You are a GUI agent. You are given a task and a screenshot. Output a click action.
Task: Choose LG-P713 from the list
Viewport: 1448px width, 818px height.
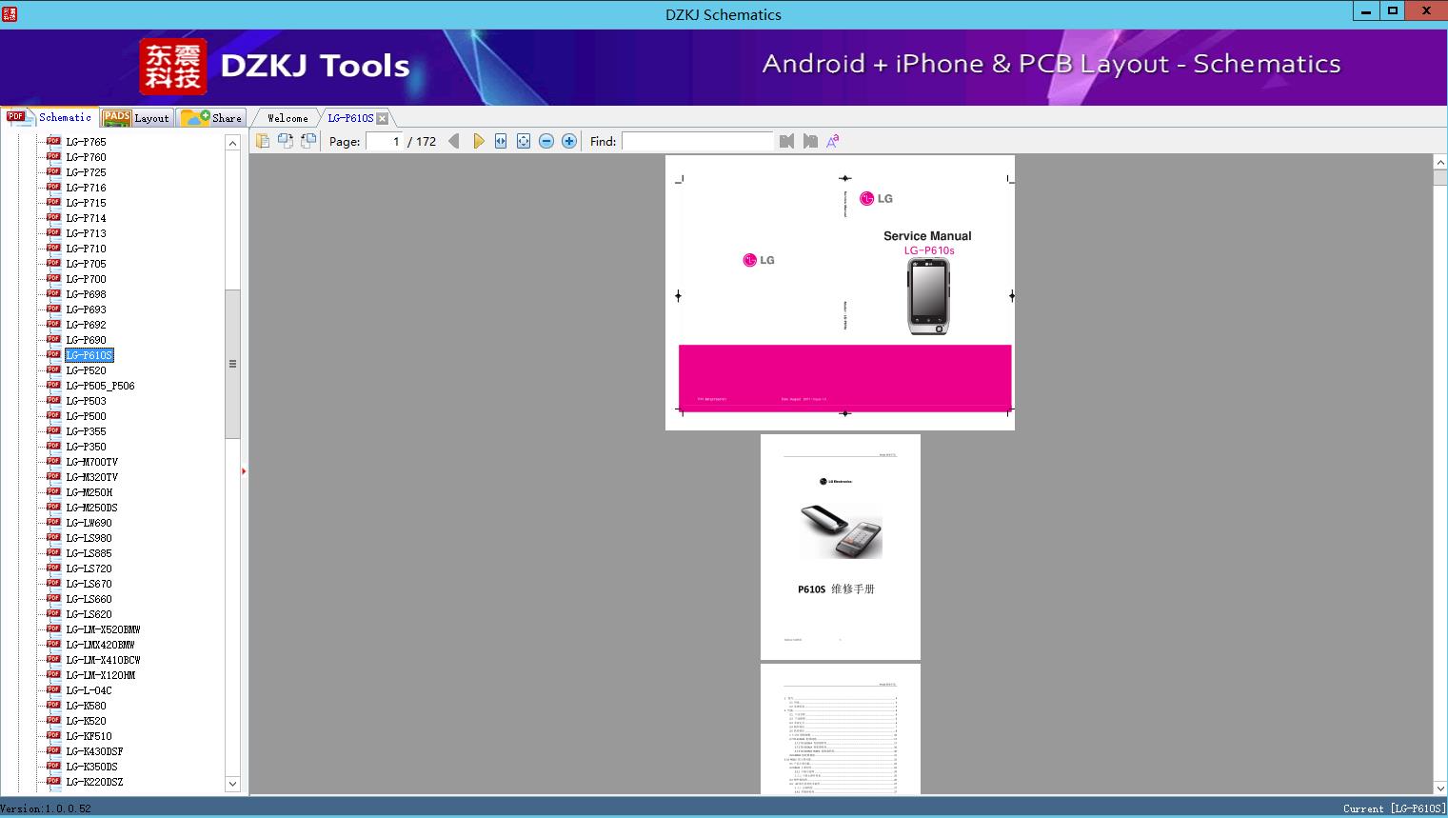pyautogui.click(x=86, y=233)
